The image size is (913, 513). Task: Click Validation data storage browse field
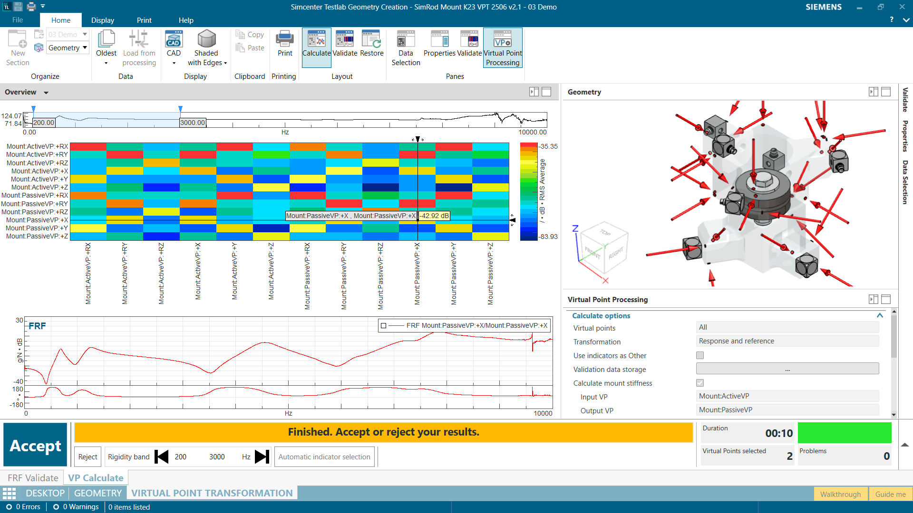tap(787, 369)
